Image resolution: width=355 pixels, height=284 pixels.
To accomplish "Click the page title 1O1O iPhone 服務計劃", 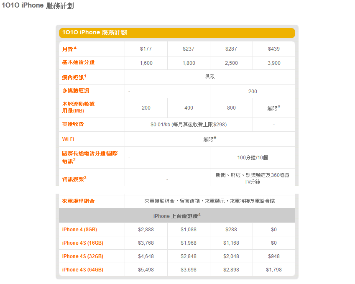I will 38,5.
